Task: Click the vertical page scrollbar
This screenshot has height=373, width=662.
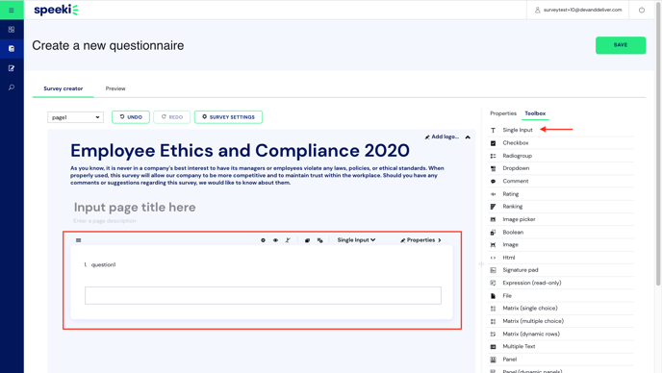Action: pos(658,143)
